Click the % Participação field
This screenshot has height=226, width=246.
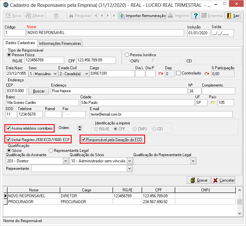click(x=223, y=74)
